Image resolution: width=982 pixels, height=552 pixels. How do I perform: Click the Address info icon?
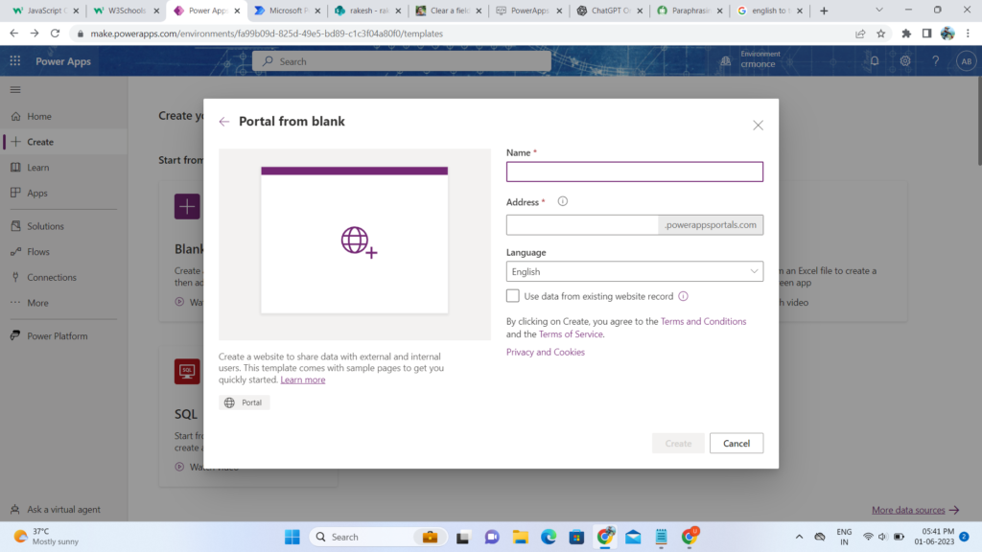tap(562, 201)
